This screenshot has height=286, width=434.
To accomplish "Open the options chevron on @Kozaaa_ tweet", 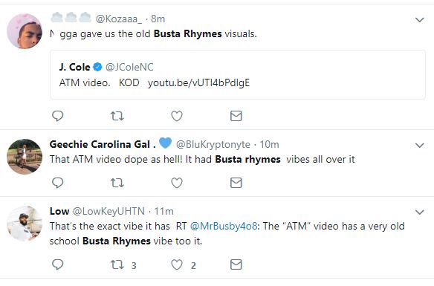I will 420,19.
